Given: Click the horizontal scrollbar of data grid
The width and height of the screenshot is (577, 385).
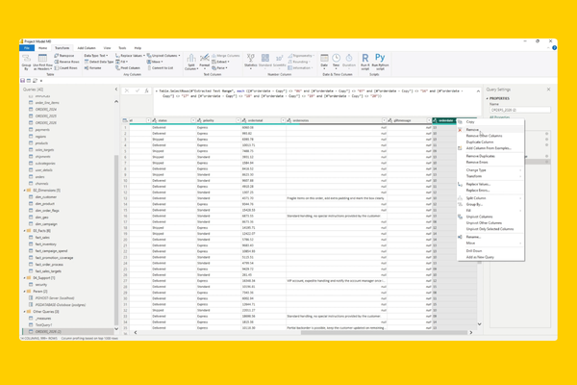Looking at the screenshot, I should click(x=384, y=333).
